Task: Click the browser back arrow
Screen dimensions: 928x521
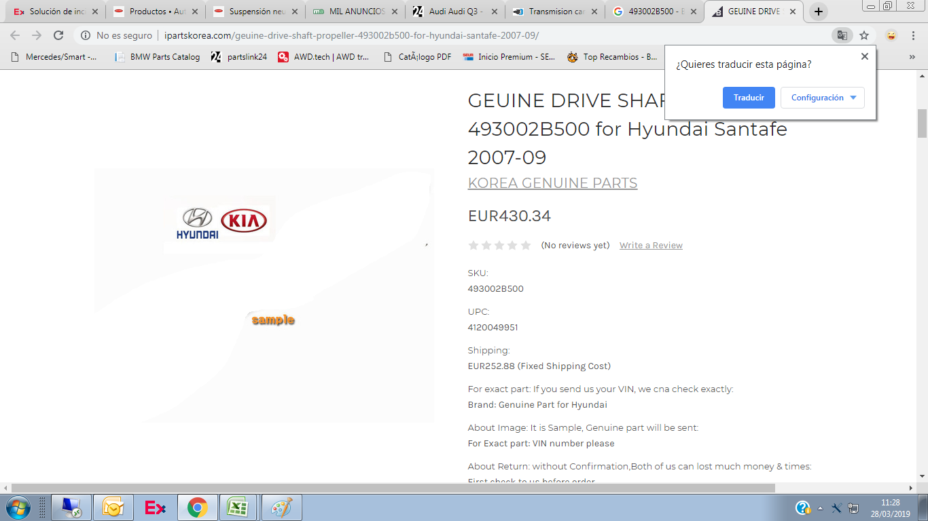Action: click(15, 35)
